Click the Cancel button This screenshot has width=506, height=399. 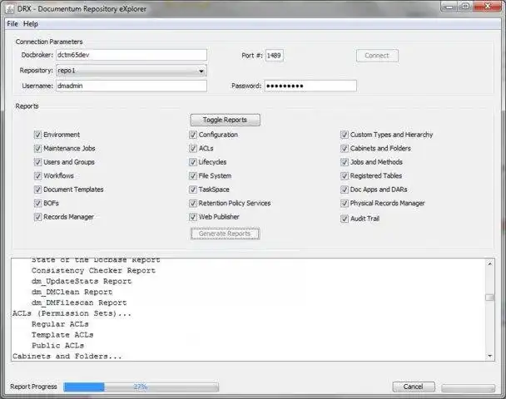point(414,387)
